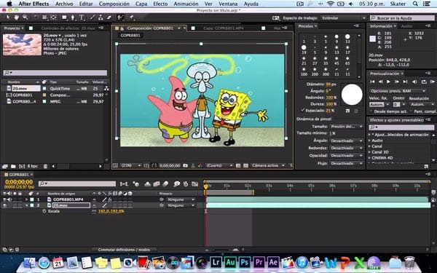Click current timecode 0;00;00;00 in timeline

(x=19, y=182)
